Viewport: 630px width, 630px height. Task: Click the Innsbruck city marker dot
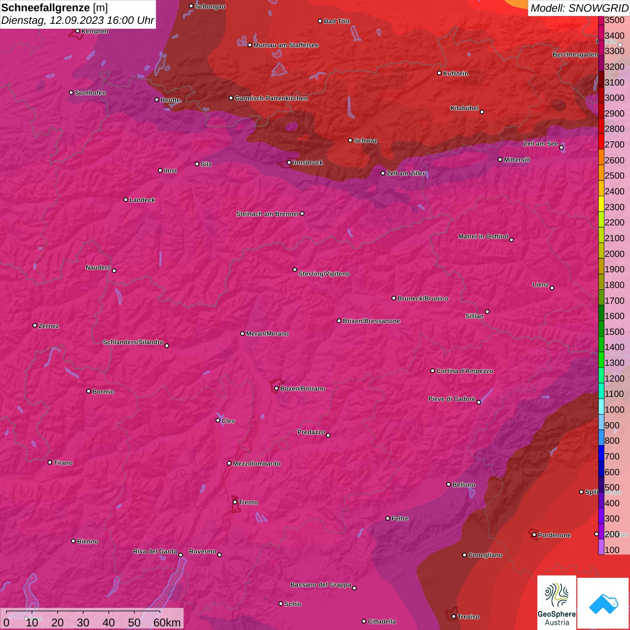pos(289,162)
